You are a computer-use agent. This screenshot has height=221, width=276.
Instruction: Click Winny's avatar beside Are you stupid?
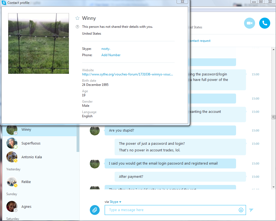point(95,130)
